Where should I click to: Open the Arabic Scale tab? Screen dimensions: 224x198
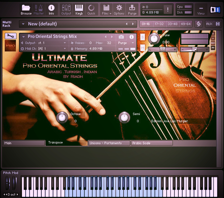[x=152, y=143]
